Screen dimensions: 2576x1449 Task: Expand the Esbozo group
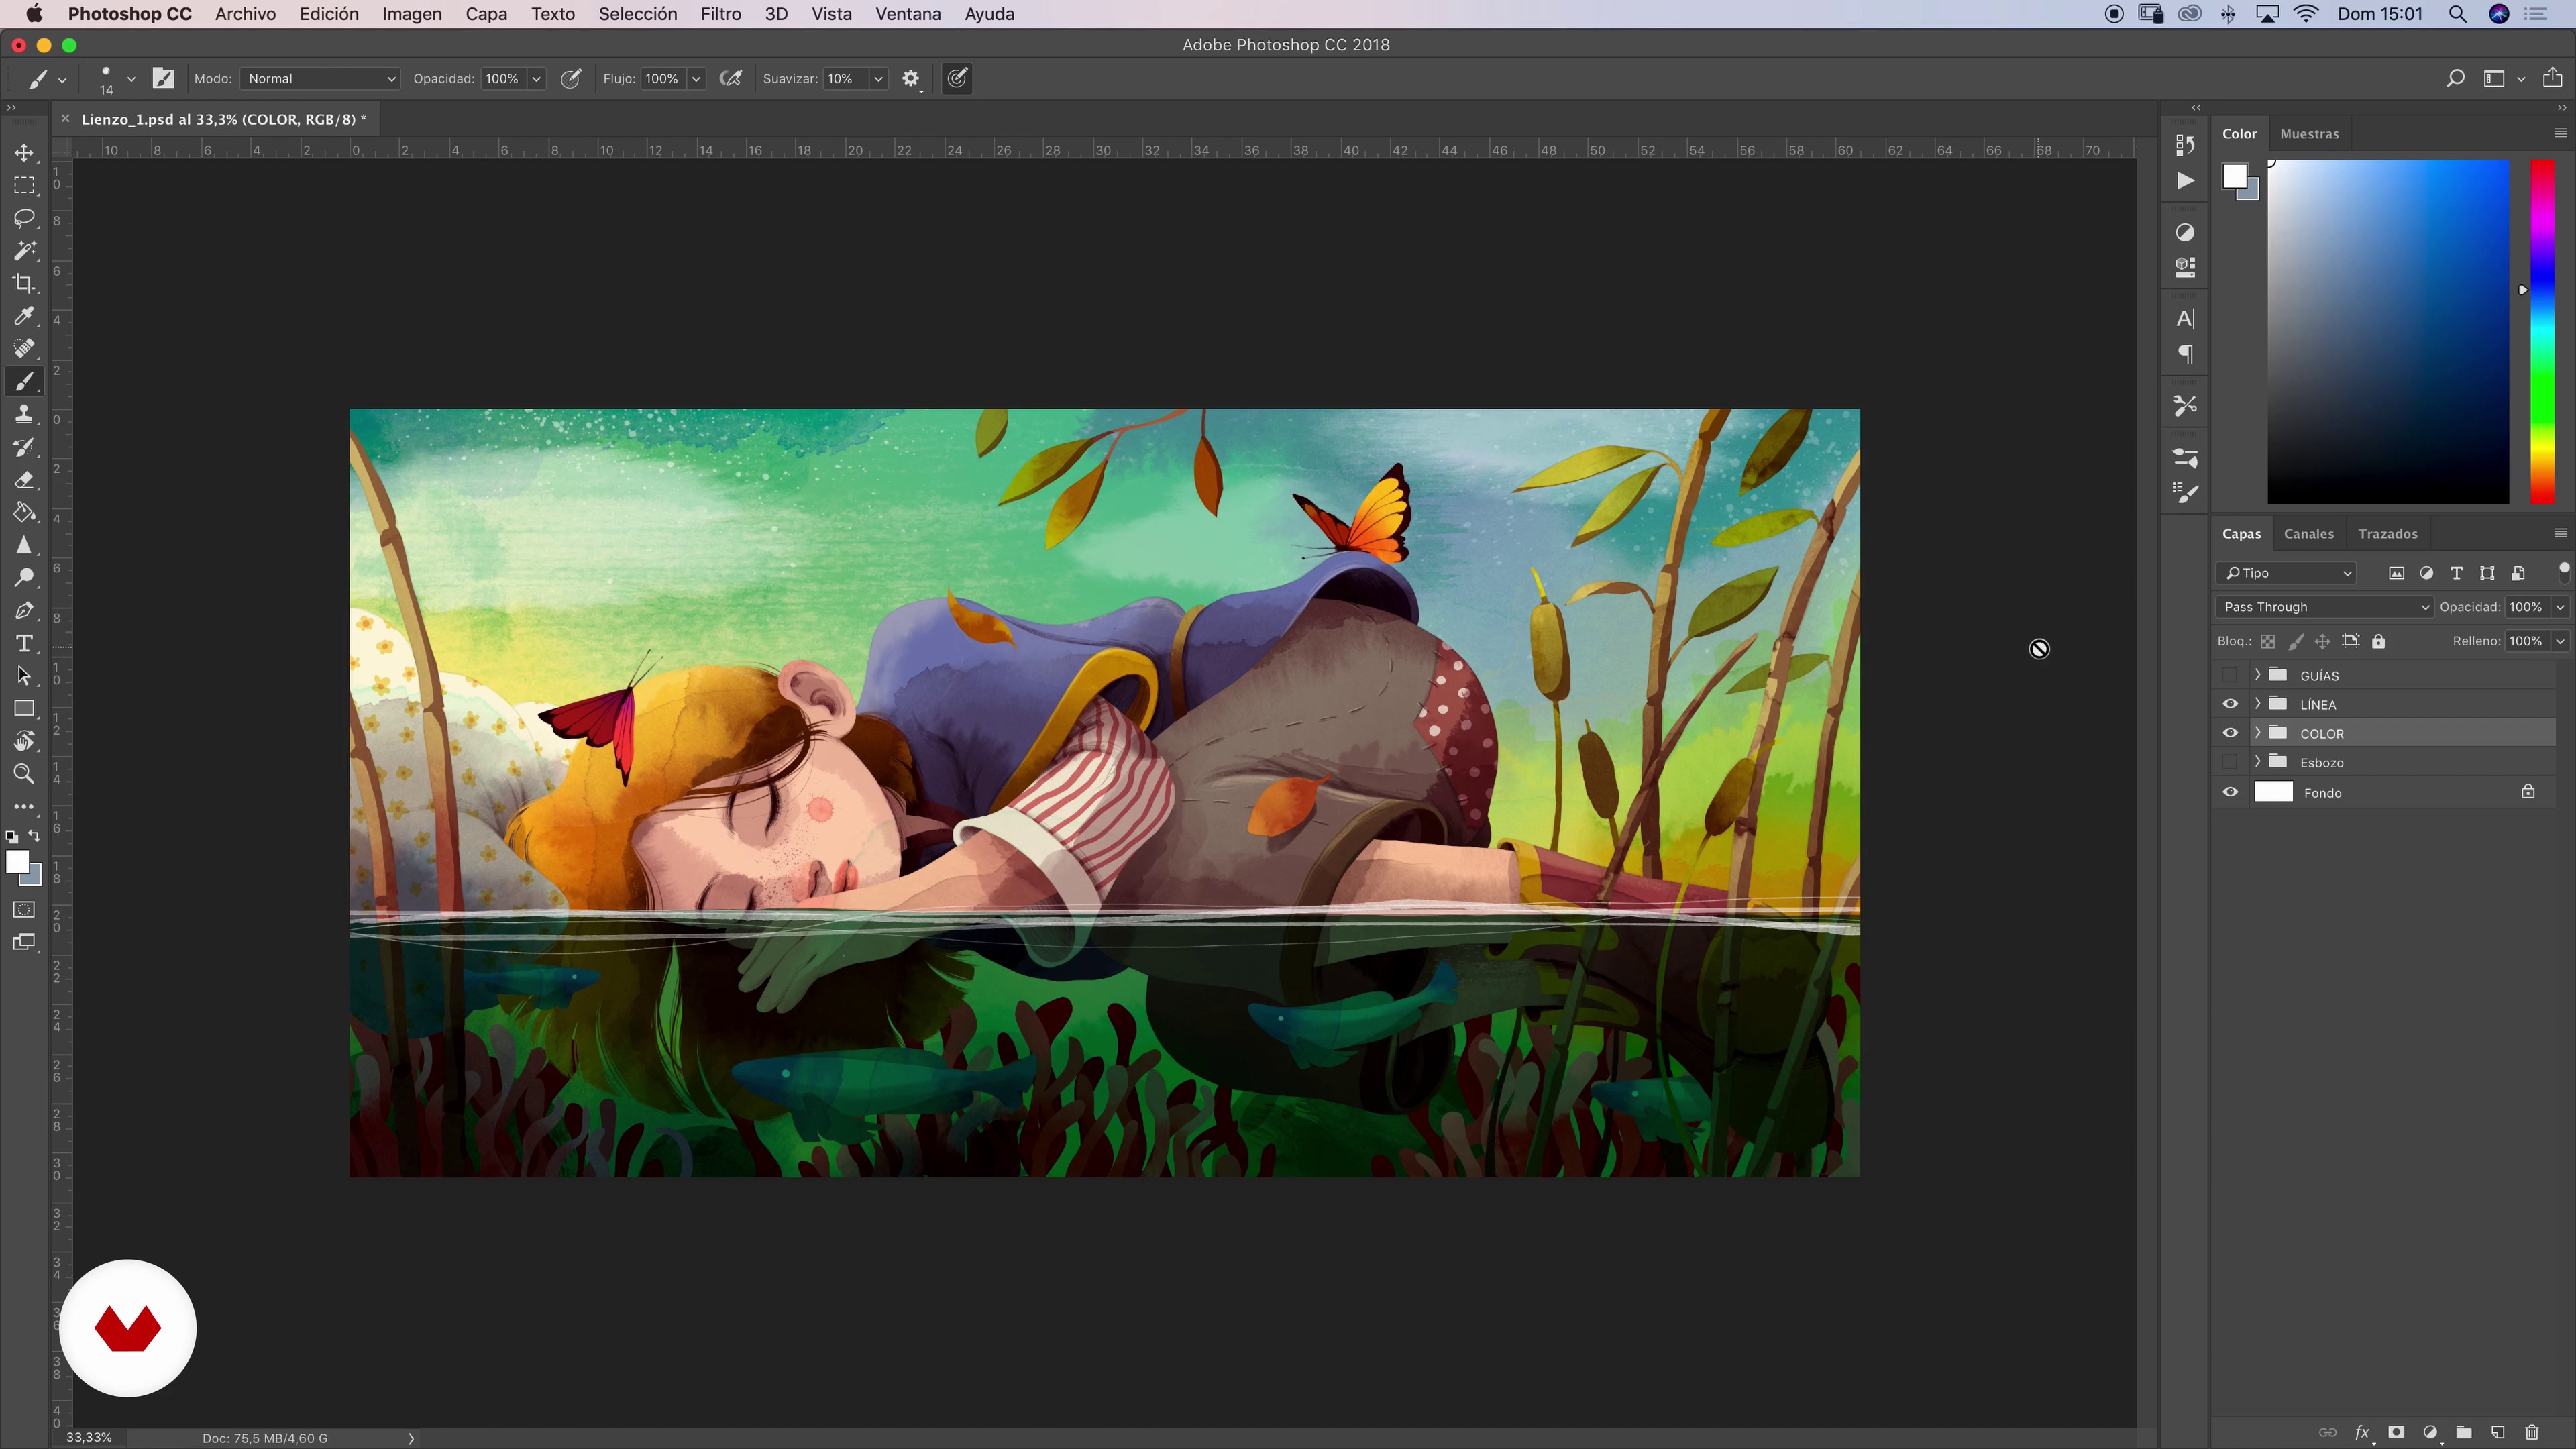(2257, 762)
